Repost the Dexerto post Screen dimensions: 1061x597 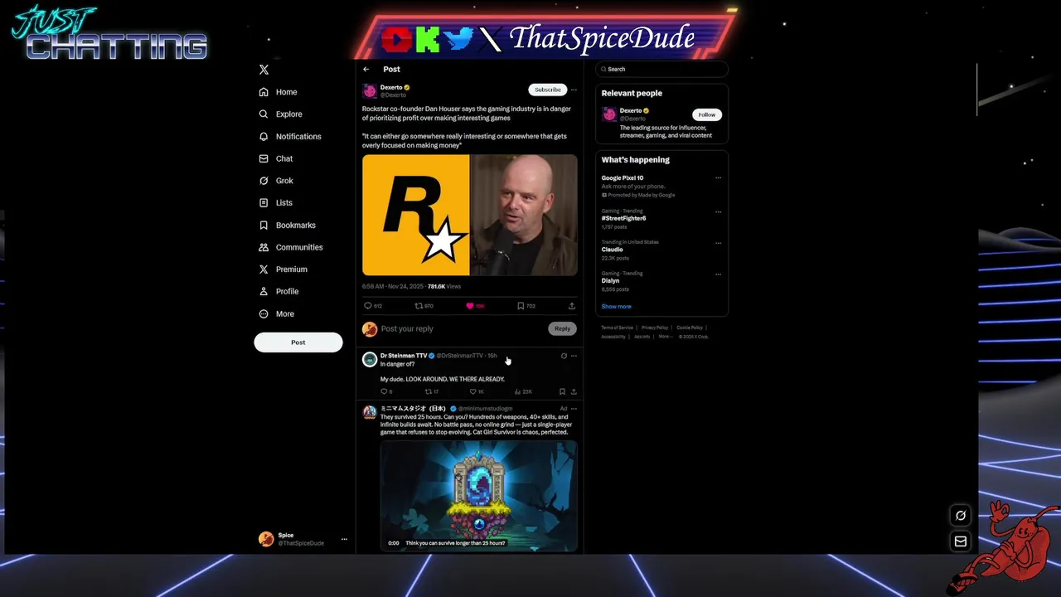(x=418, y=306)
